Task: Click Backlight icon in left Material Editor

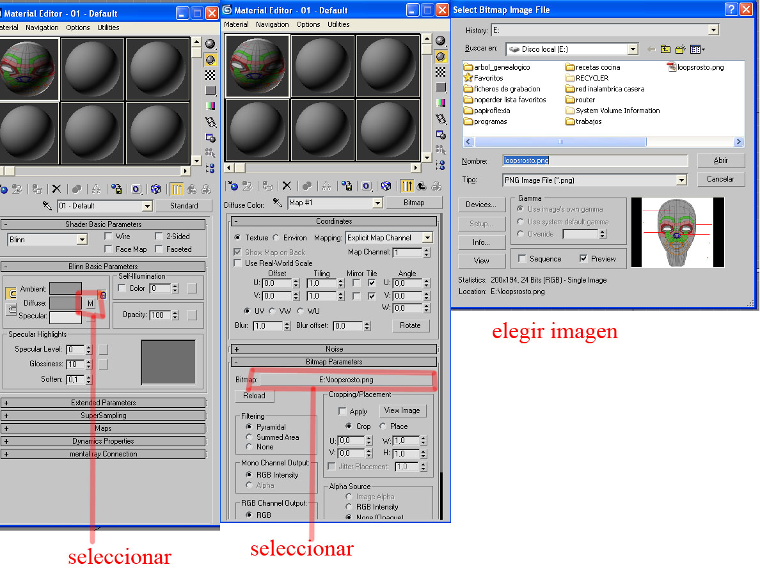Action: point(210,59)
